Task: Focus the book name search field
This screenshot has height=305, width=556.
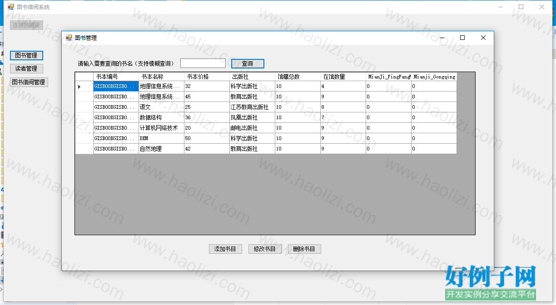Action: (203, 63)
